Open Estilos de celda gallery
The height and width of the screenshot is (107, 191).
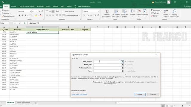click(x=124, y=13)
